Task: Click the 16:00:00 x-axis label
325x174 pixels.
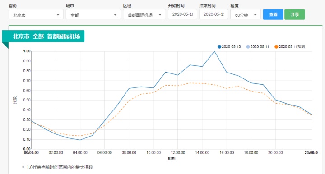Action: (x=227, y=153)
